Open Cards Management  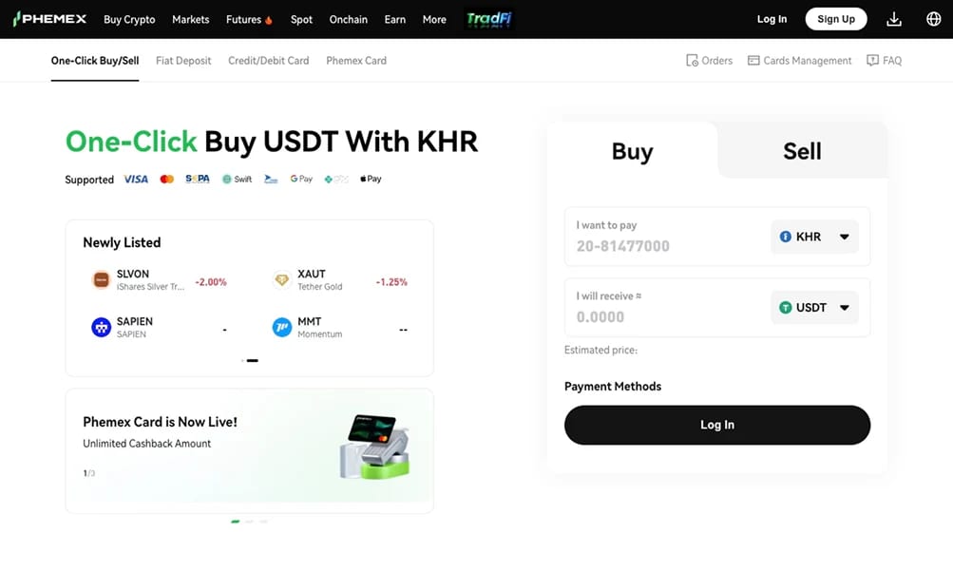coord(799,61)
